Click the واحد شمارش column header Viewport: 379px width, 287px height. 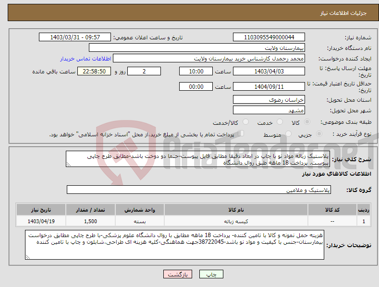140,210
